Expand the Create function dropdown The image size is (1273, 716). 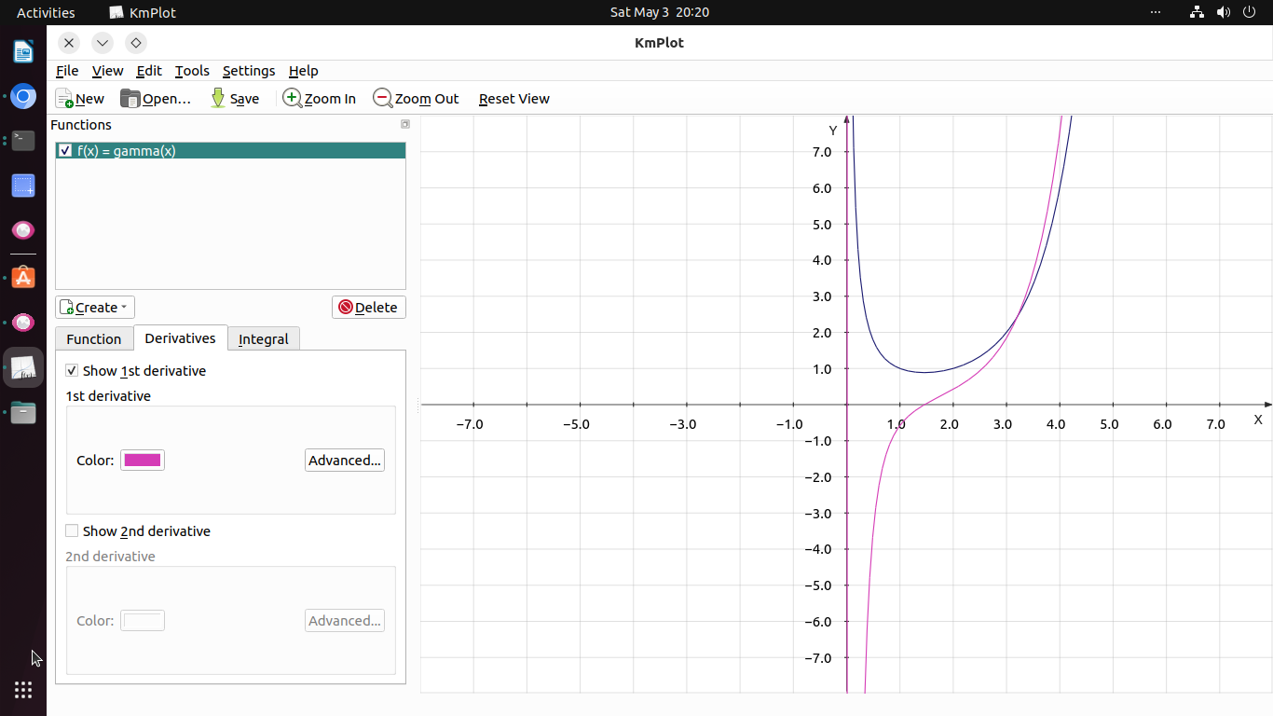[95, 308]
